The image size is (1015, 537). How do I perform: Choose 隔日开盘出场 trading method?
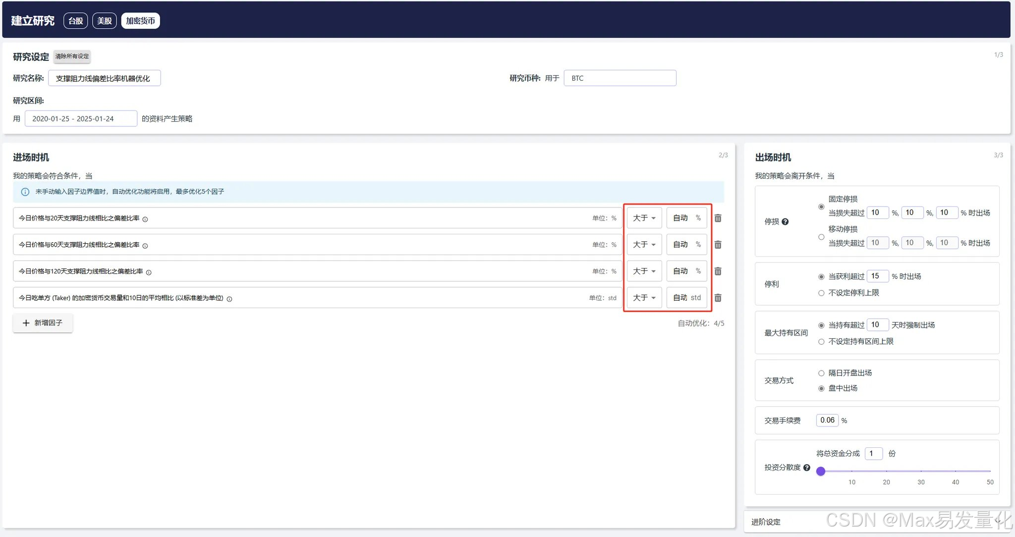coord(821,373)
